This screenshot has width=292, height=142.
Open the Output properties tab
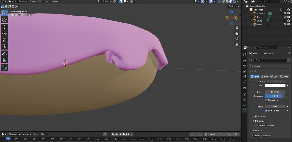[245, 66]
